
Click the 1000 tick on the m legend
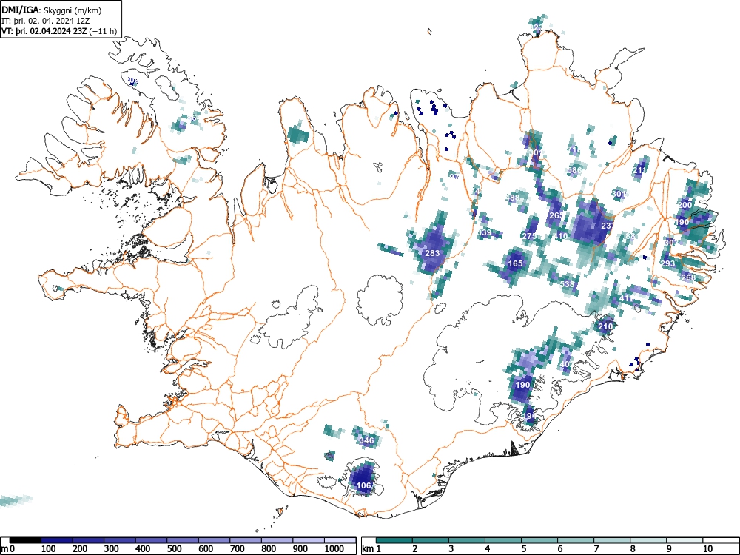(x=334, y=549)
